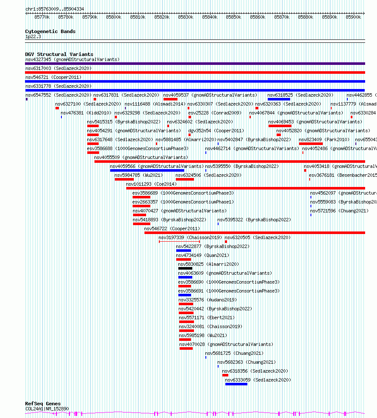Open esv2663357 (1000GenomesConsortiumPhase1) label

click(183, 202)
